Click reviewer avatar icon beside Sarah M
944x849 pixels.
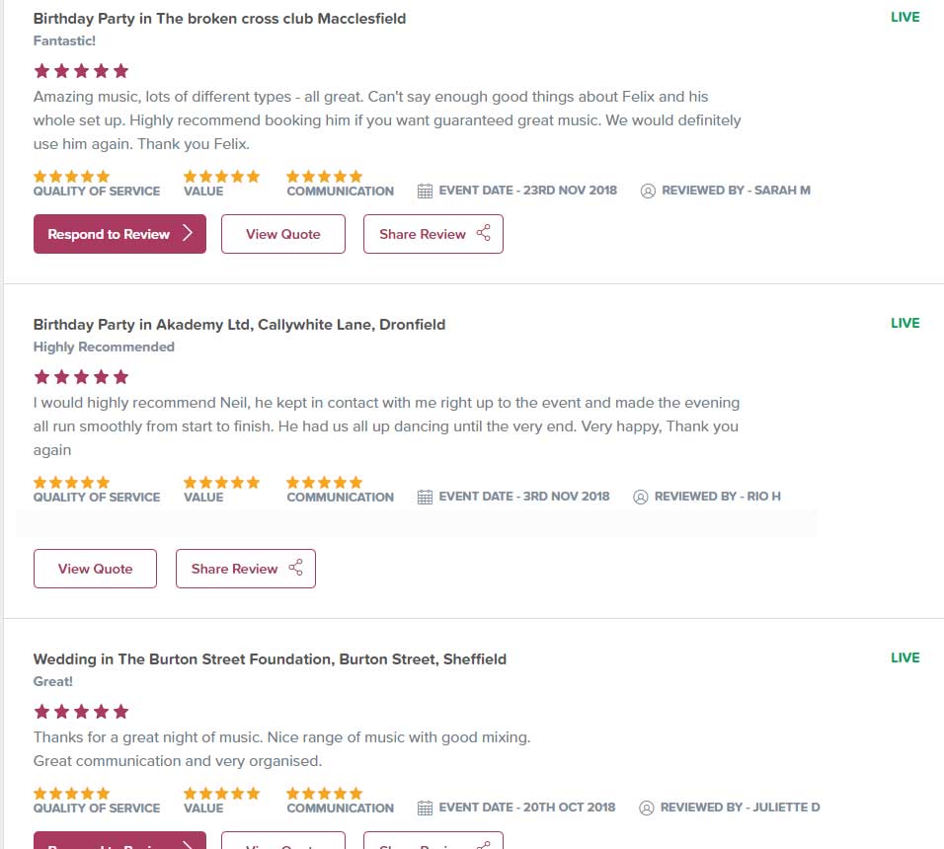[648, 191]
